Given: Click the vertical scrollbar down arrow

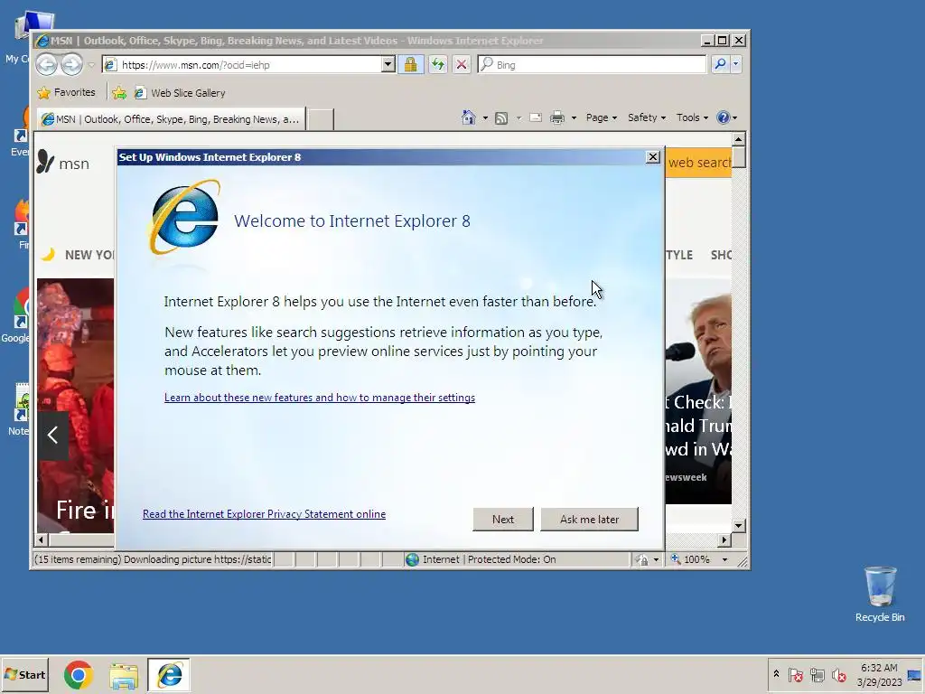Looking at the screenshot, I should tap(739, 525).
